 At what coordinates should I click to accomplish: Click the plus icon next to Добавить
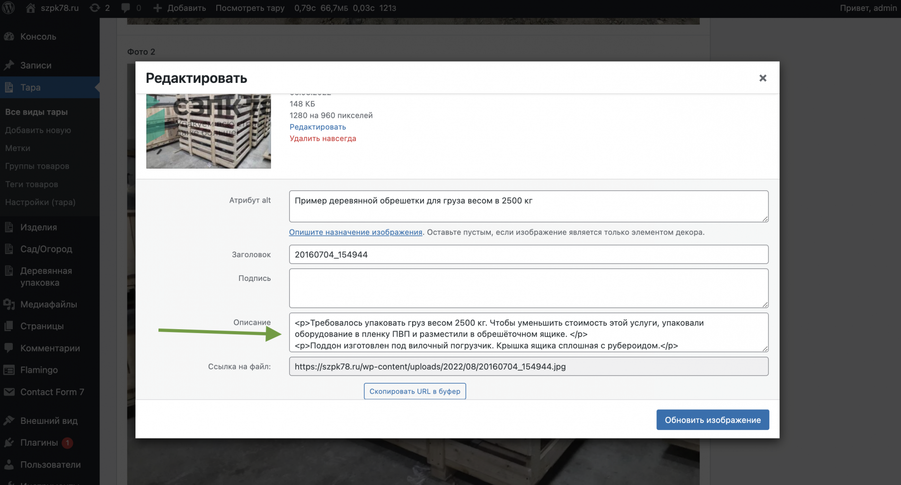click(158, 8)
